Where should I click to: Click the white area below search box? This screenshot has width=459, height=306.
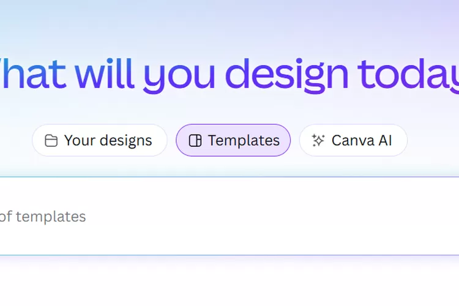(229, 282)
